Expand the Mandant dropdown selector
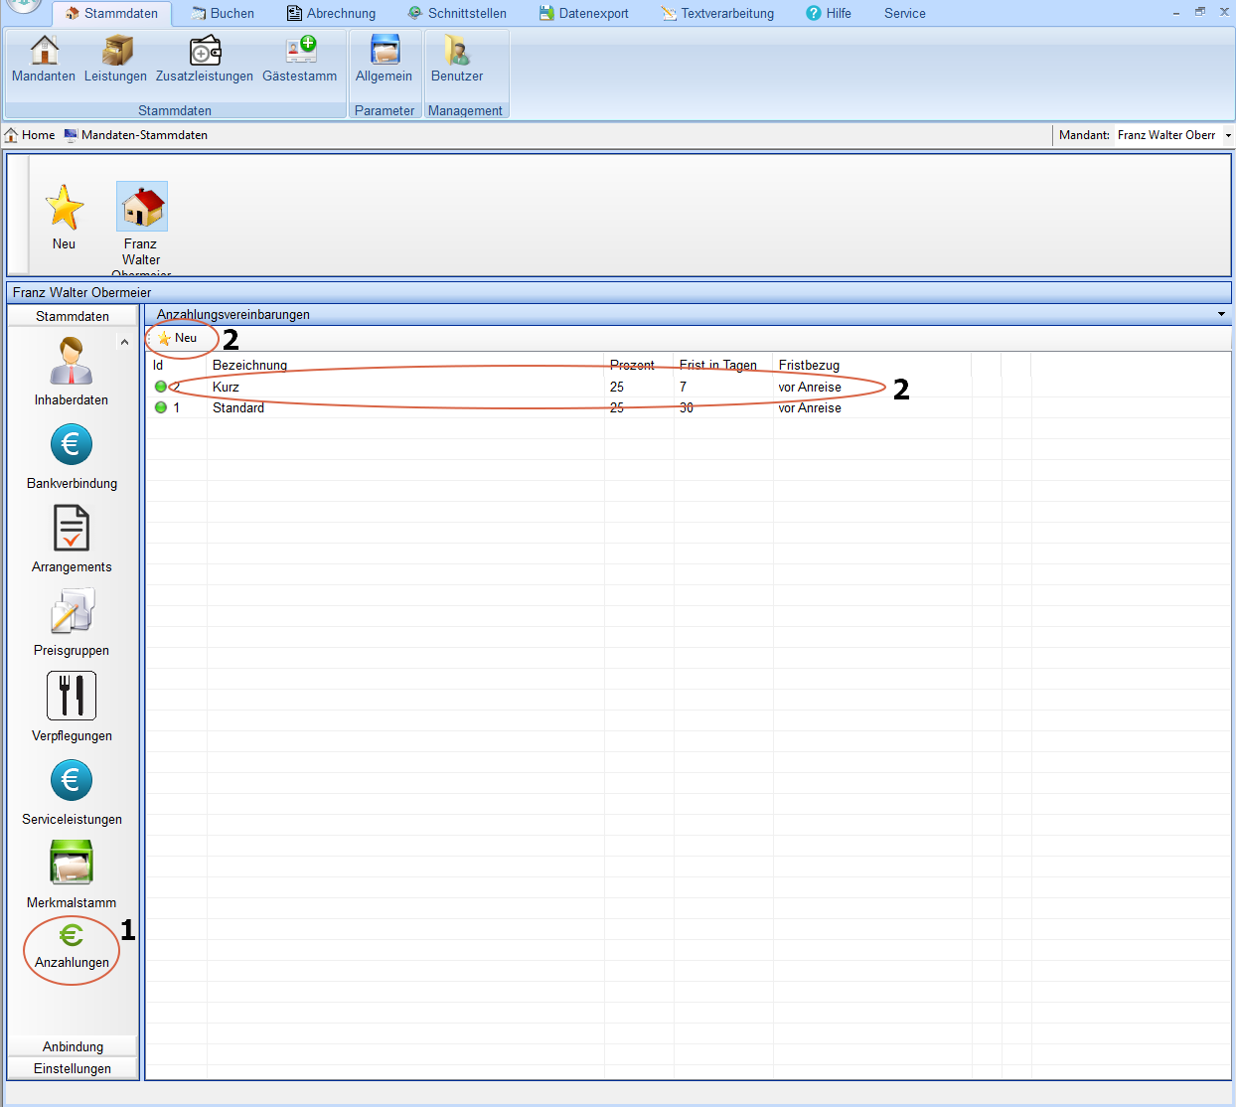1236x1107 pixels. 1228,135
